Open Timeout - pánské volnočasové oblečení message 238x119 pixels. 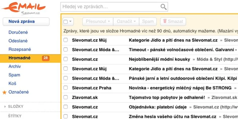click(183, 50)
